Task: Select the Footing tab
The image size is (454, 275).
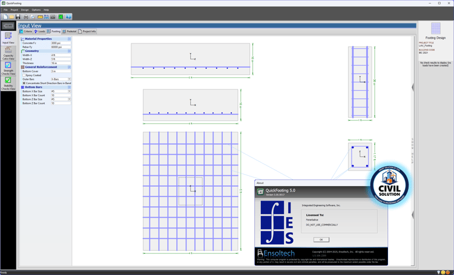Action: tap(53, 31)
